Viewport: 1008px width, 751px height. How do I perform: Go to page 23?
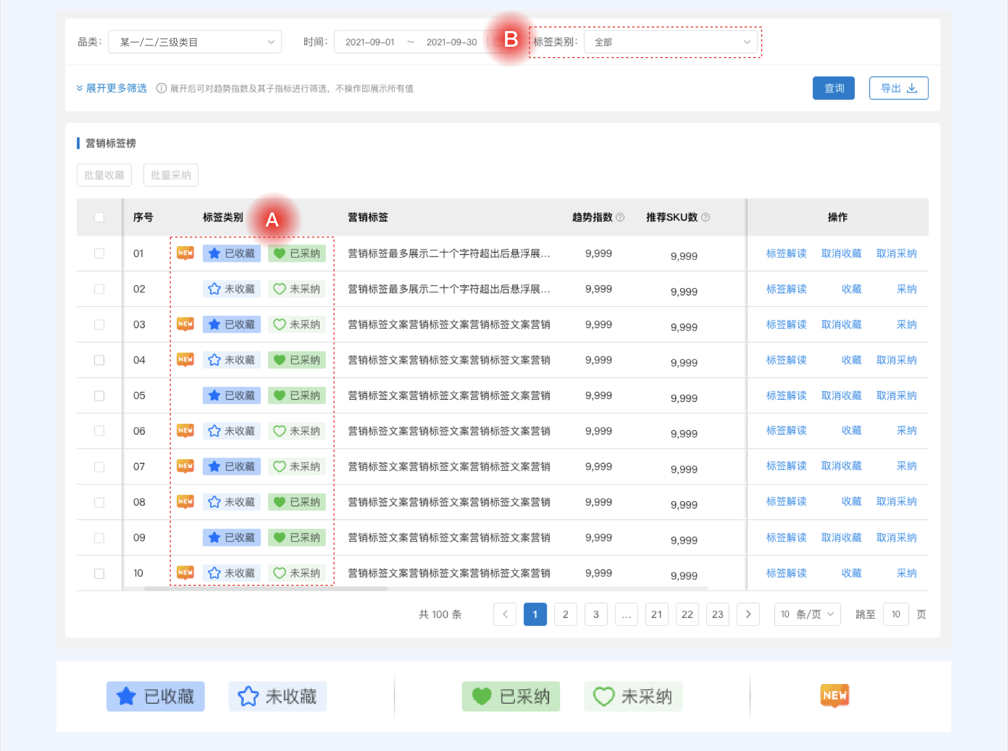click(718, 614)
